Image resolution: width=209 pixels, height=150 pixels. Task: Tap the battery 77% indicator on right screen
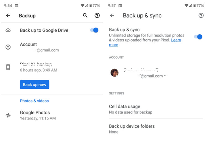[199, 6]
